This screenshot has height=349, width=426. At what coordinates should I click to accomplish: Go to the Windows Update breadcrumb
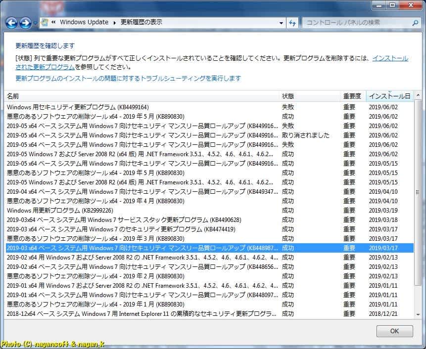click(84, 22)
